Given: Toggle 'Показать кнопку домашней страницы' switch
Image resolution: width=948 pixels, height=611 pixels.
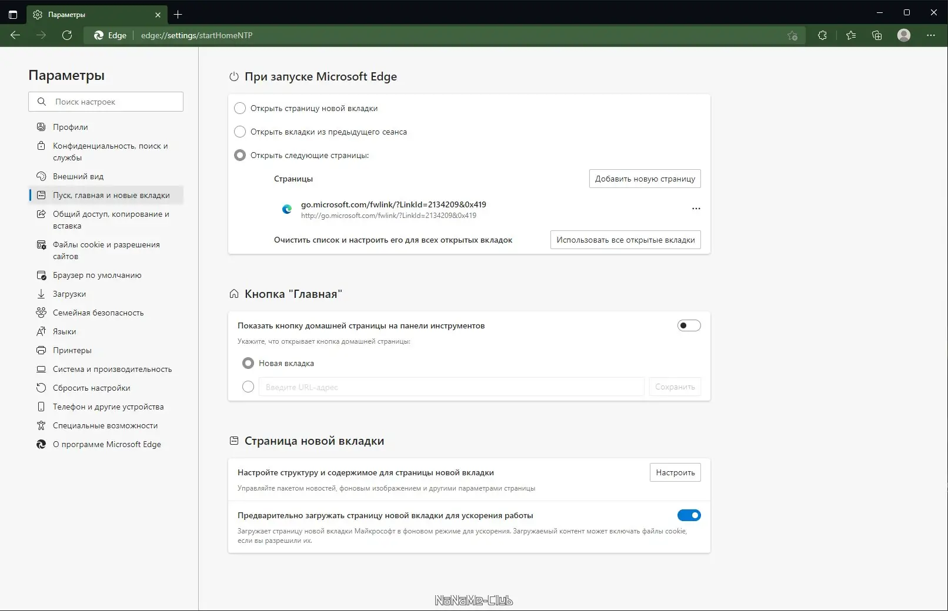Looking at the screenshot, I should 689,325.
